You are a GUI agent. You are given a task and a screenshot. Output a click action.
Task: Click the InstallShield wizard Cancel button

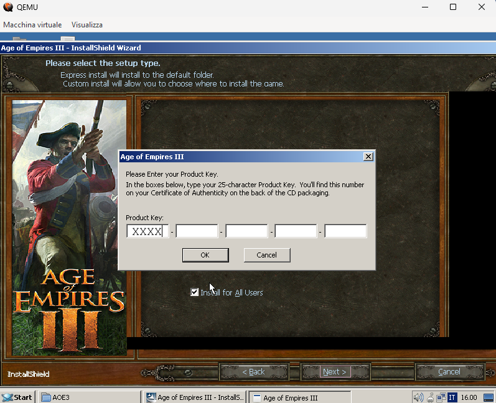point(449,372)
